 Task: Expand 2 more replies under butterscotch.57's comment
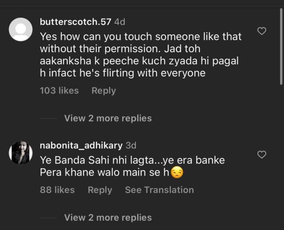point(108,118)
